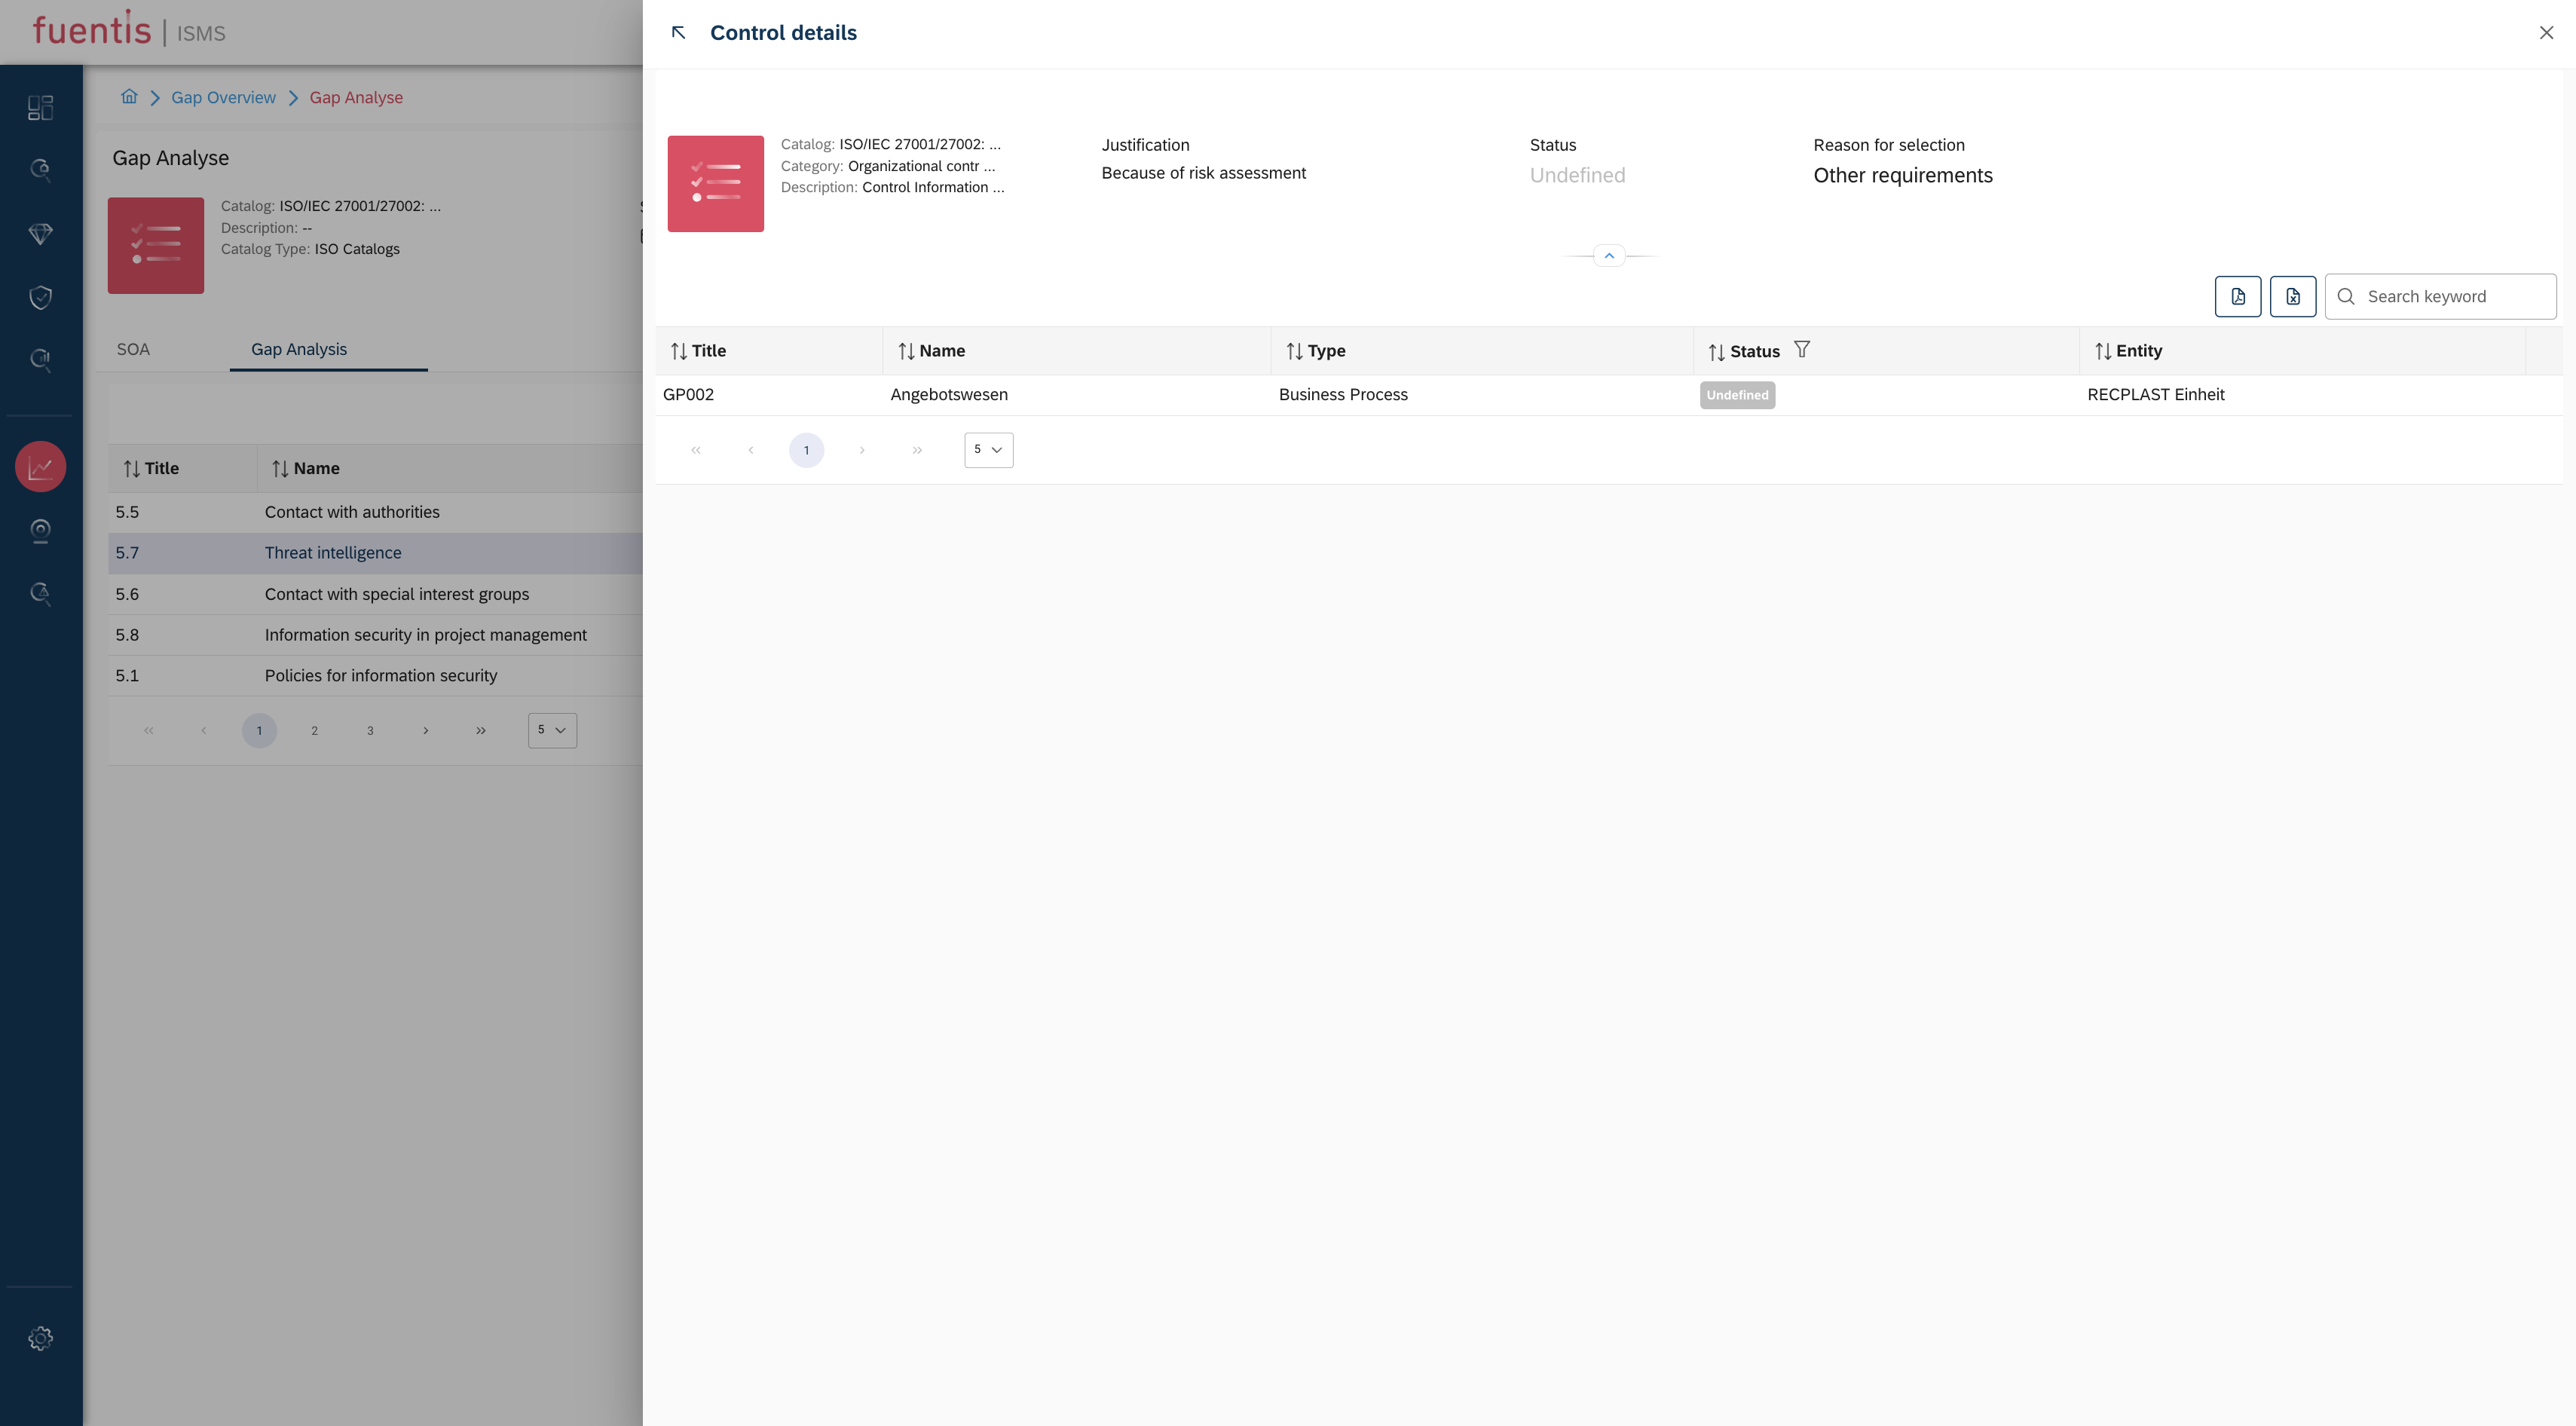Select the active chart icon in sidebar

(40, 467)
